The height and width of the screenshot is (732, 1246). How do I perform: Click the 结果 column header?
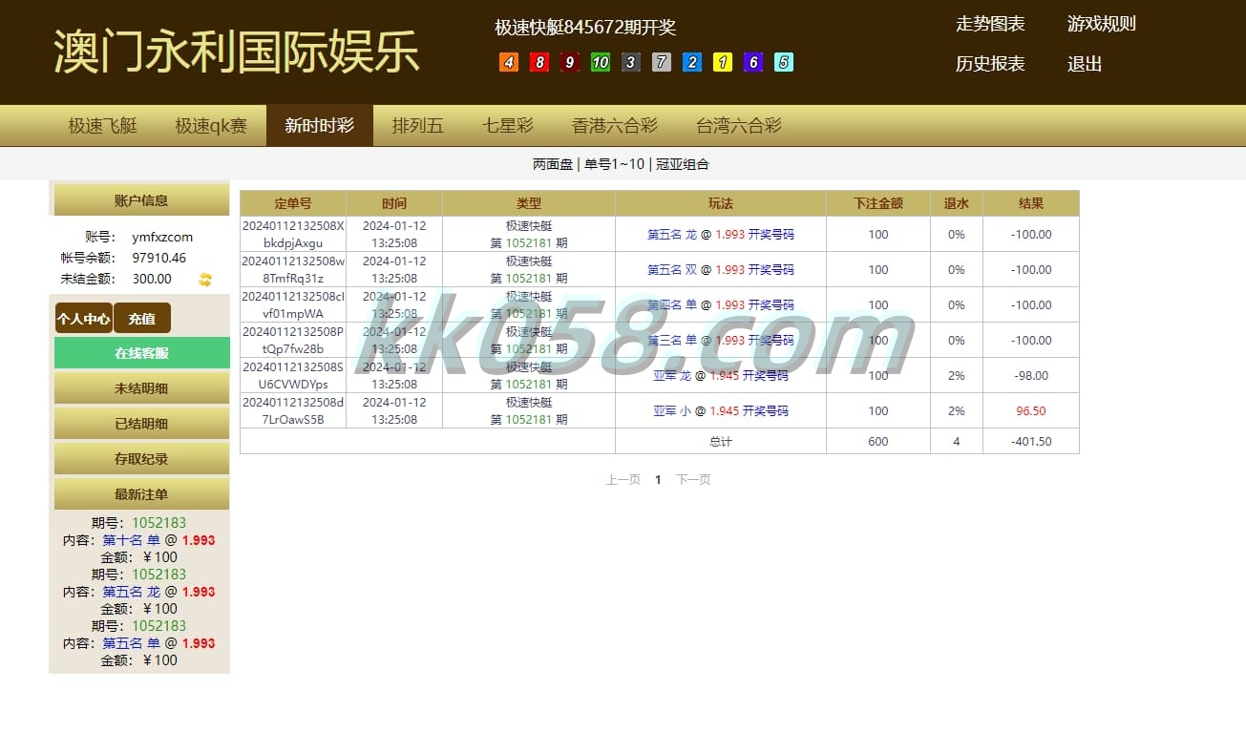(x=1031, y=203)
